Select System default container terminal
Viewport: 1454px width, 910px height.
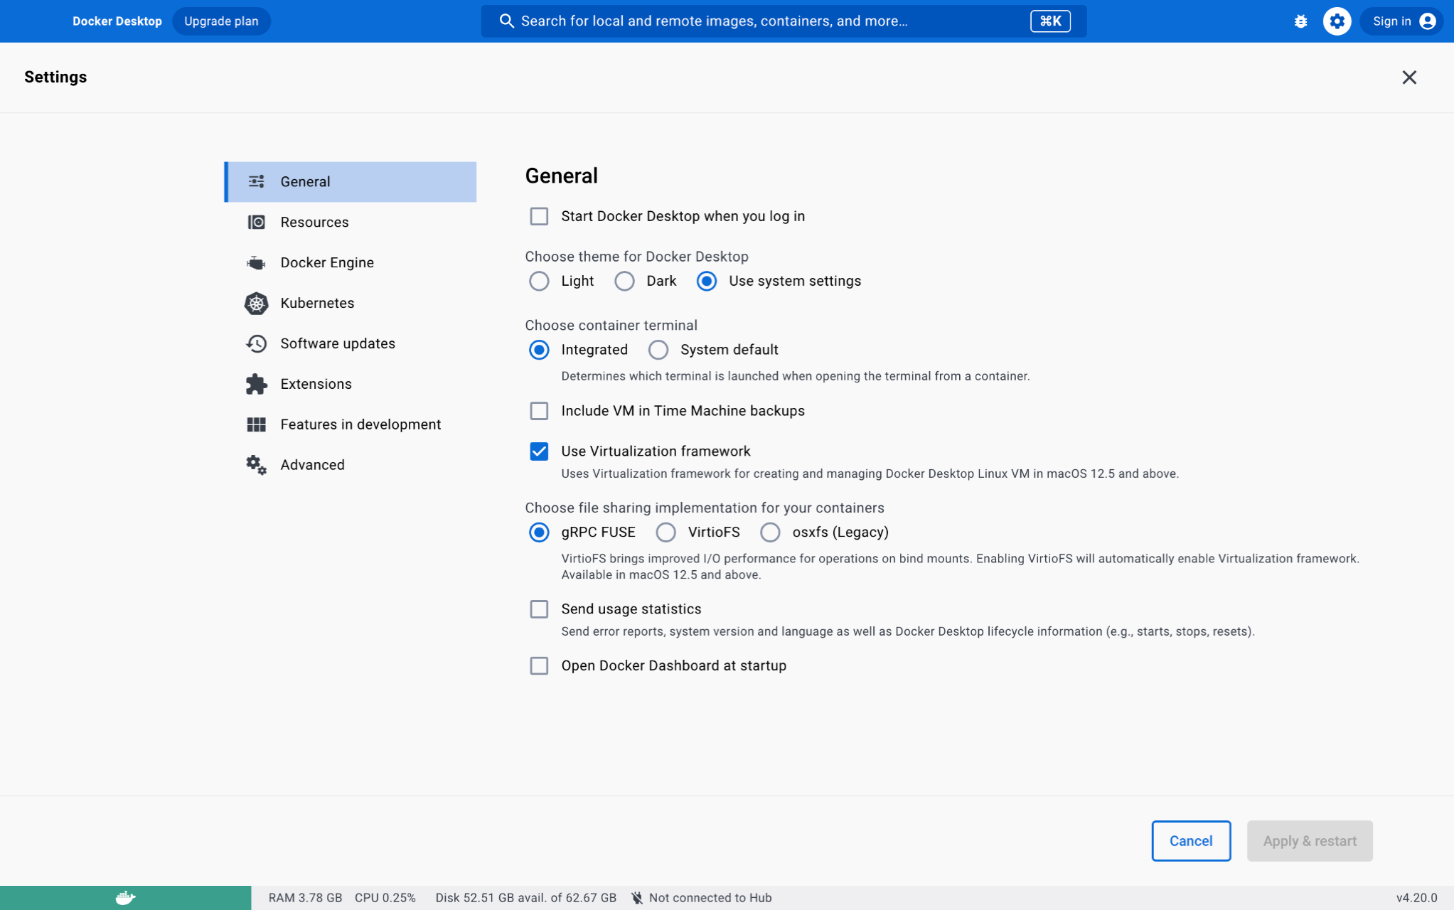tap(658, 350)
